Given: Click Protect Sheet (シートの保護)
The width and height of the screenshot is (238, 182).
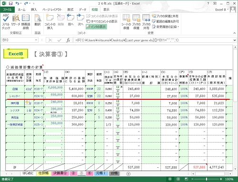Looking at the screenshot, I should [126, 22].
